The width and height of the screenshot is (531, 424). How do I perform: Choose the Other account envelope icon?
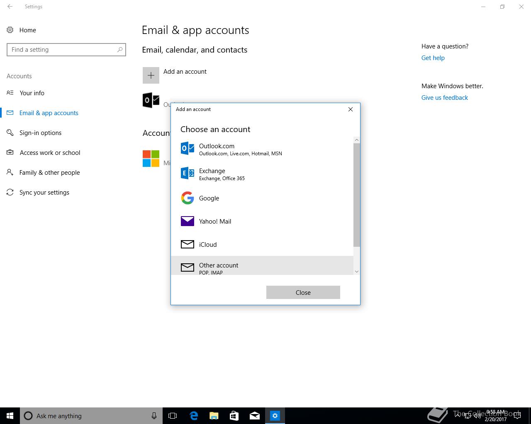tap(188, 267)
